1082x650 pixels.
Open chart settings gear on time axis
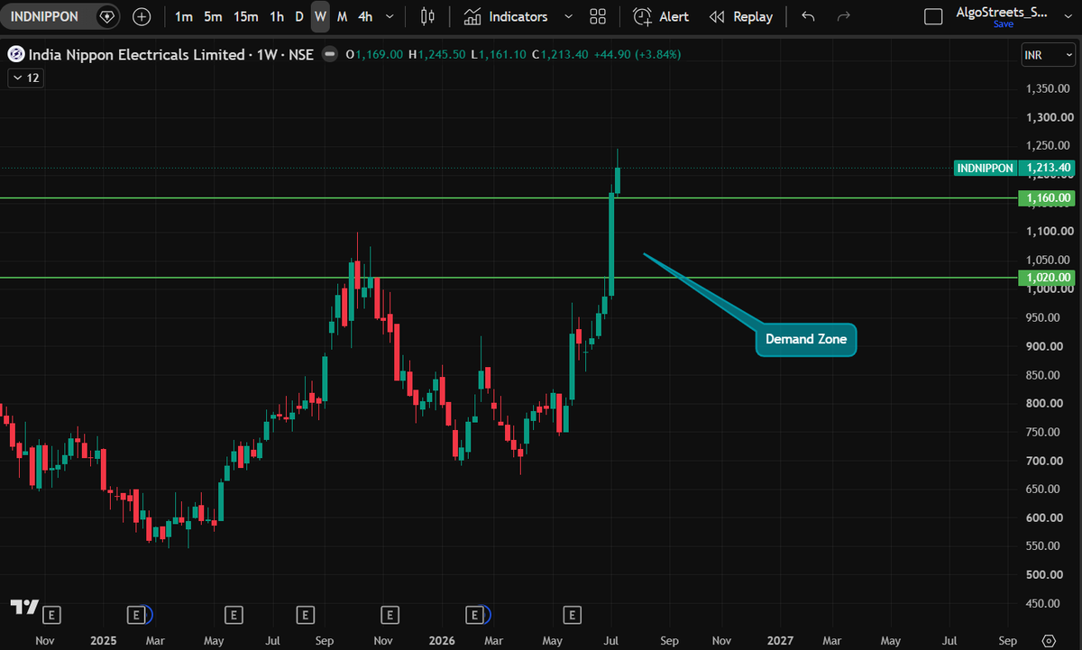pos(1048,640)
